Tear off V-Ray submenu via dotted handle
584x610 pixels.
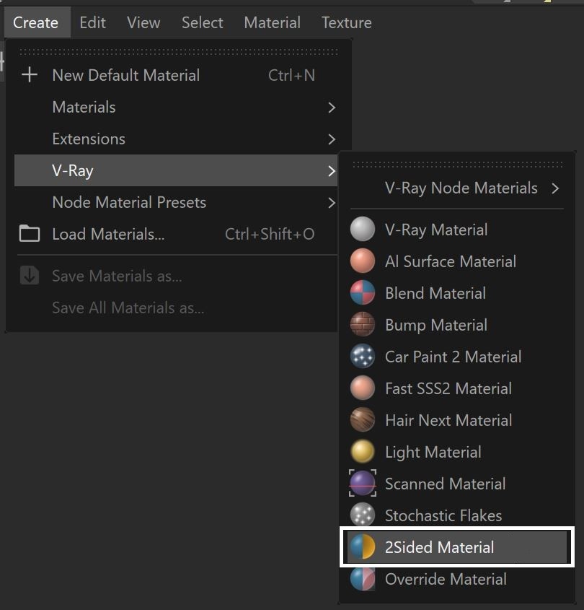[x=457, y=165]
